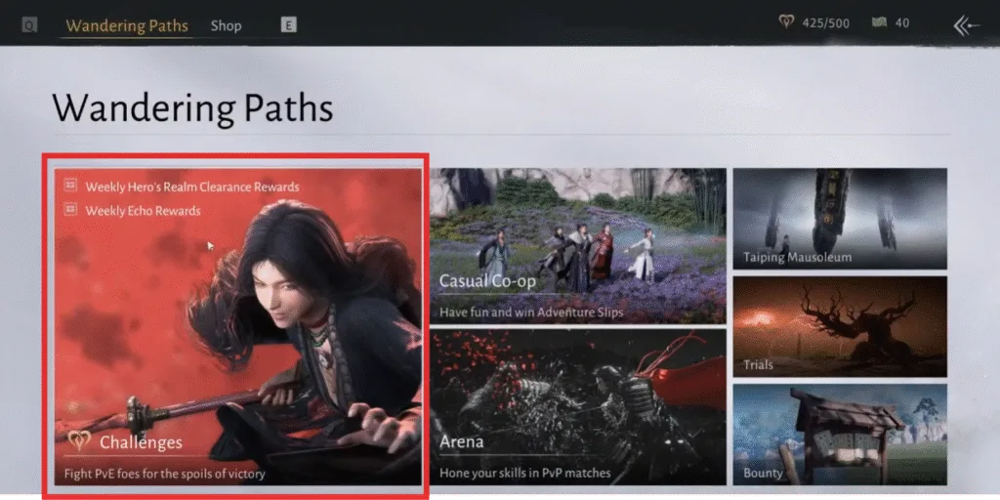Screen dimensions: 1000x500
Task: Click the 40 currency count
Action: (901, 22)
